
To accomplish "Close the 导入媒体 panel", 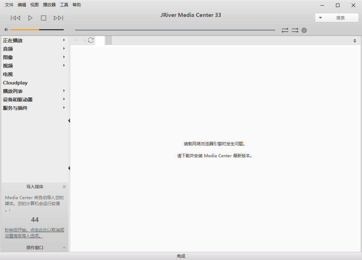I will 64,186.
